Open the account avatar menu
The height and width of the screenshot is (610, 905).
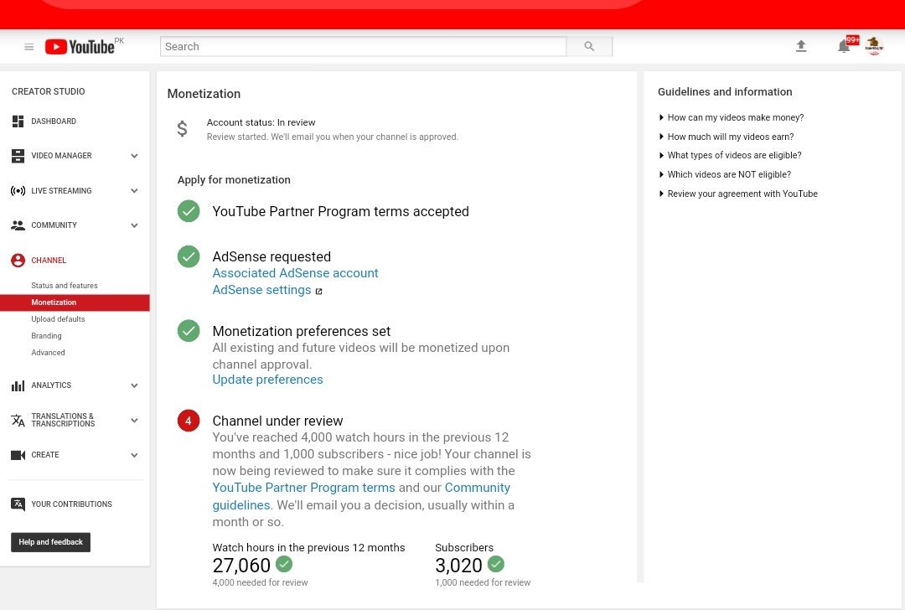click(x=874, y=46)
